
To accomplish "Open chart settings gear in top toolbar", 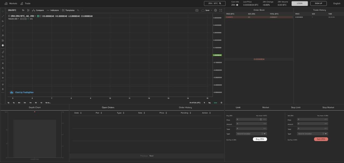I will pos(216,10).
